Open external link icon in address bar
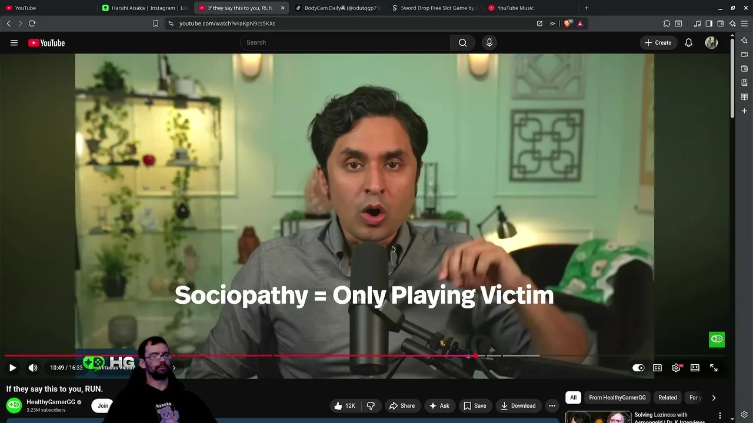The image size is (753, 423). 539,23
